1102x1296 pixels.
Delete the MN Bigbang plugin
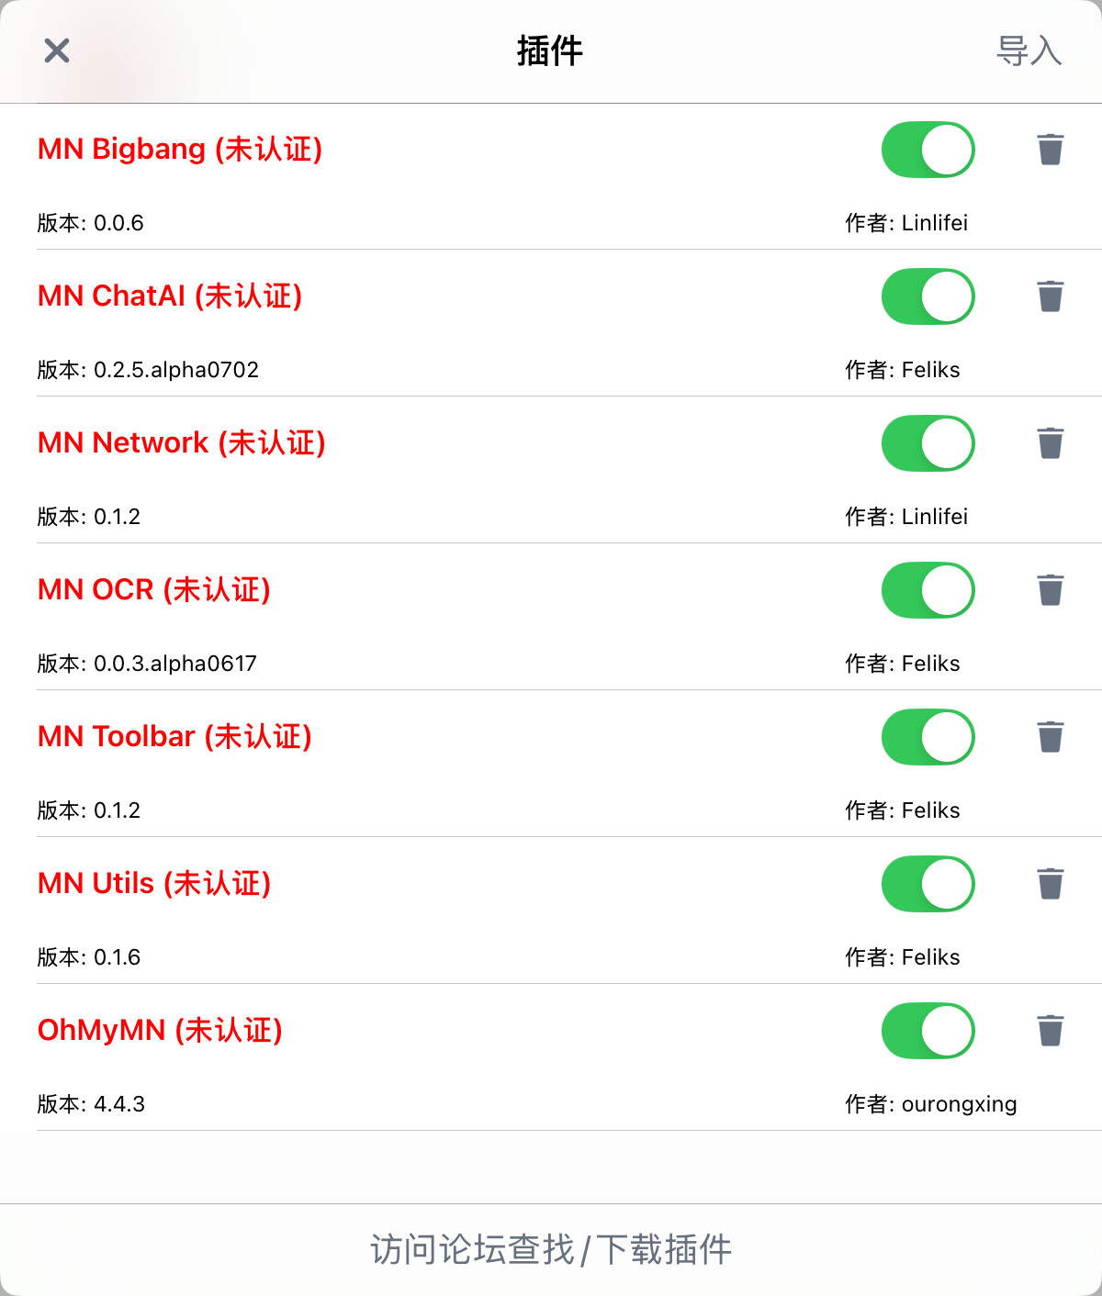click(x=1050, y=150)
